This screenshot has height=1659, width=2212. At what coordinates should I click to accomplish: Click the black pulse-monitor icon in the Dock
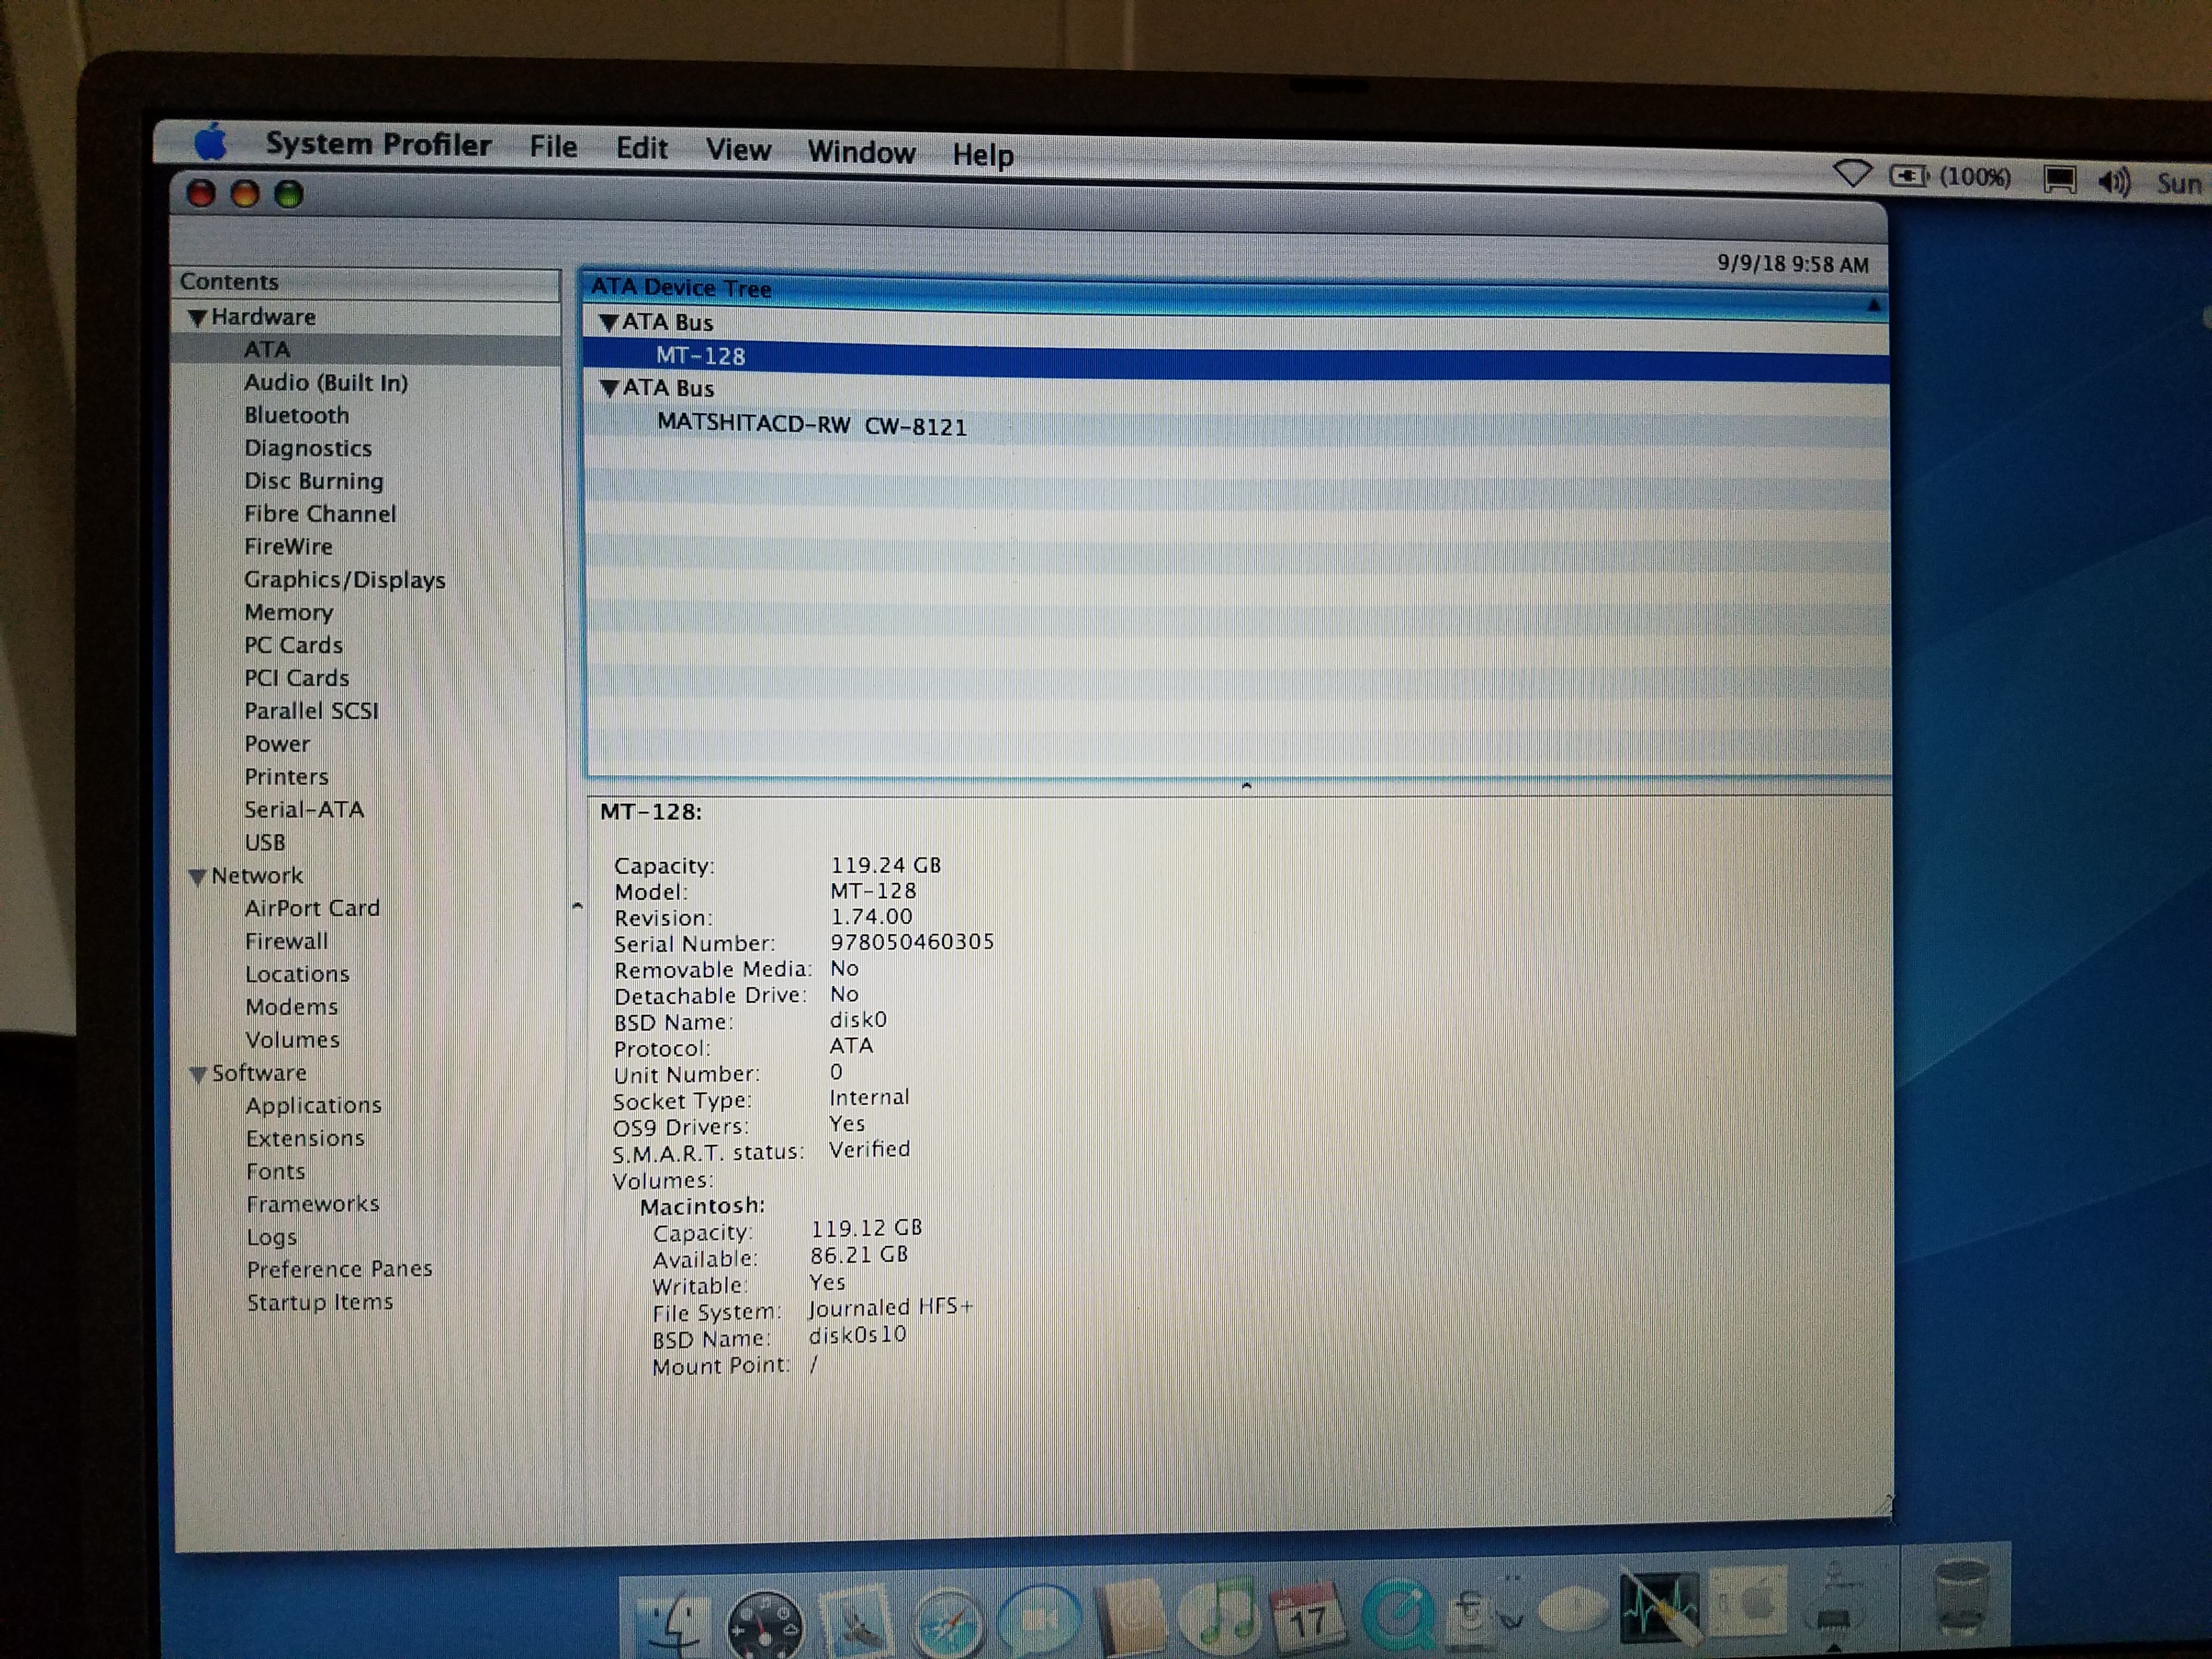click(1659, 1607)
